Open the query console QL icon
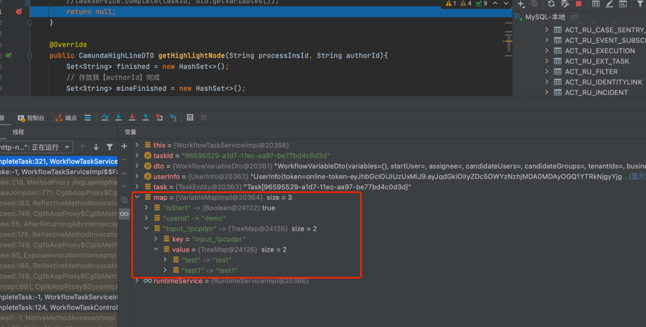This screenshot has height=327, width=646. pyautogui.click(x=623, y=4)
